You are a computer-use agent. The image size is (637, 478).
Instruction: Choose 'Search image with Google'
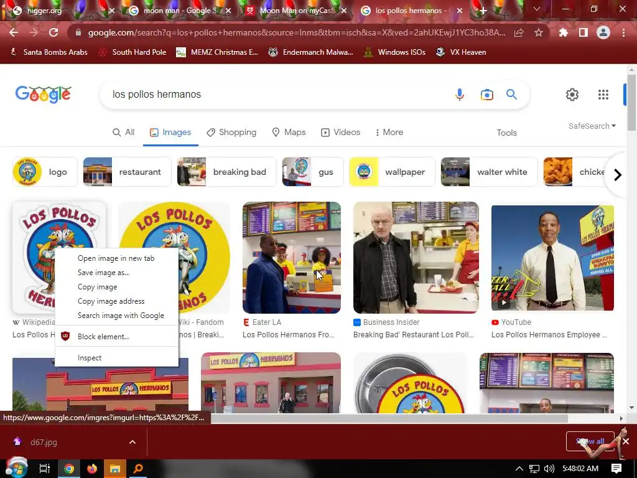tap(116, 316)
